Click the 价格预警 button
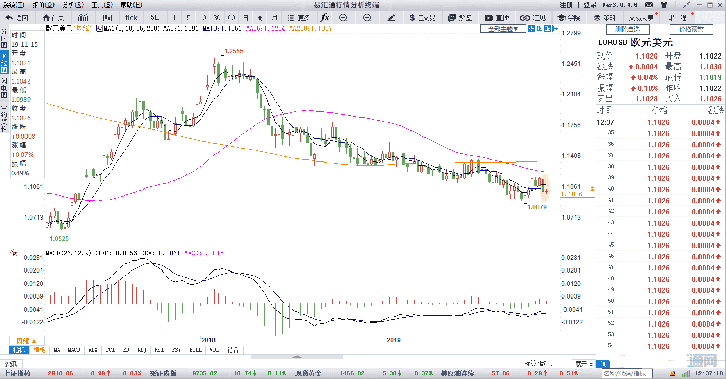Image resolution: width=726 pixels, height=379 pixels. pos(691,30)
